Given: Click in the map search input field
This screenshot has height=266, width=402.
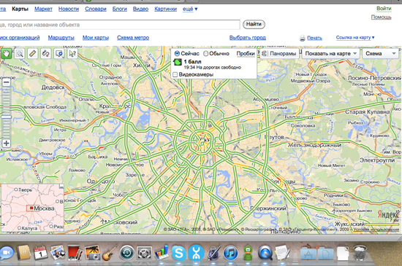Looking at the screenshot, I should (x=119, y=25).
